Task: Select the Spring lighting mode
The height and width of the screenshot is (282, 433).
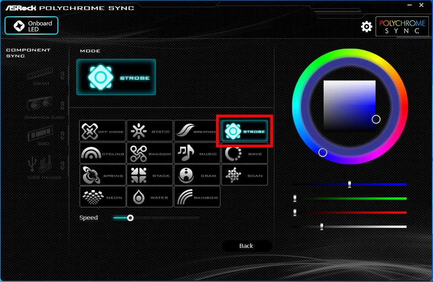Action: click(x=103, y=175)
